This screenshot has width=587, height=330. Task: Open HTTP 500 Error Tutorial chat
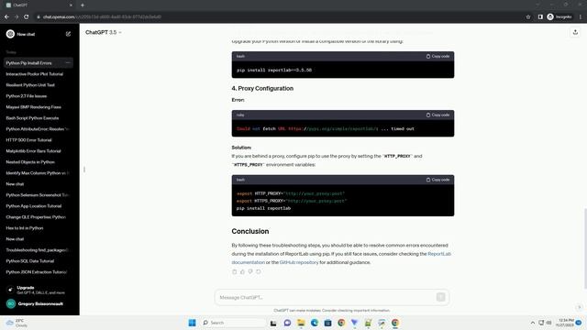coord(28,140)
